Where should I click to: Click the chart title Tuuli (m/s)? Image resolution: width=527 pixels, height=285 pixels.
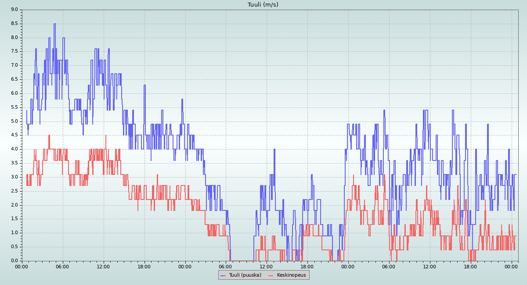[x=263, y=5]
